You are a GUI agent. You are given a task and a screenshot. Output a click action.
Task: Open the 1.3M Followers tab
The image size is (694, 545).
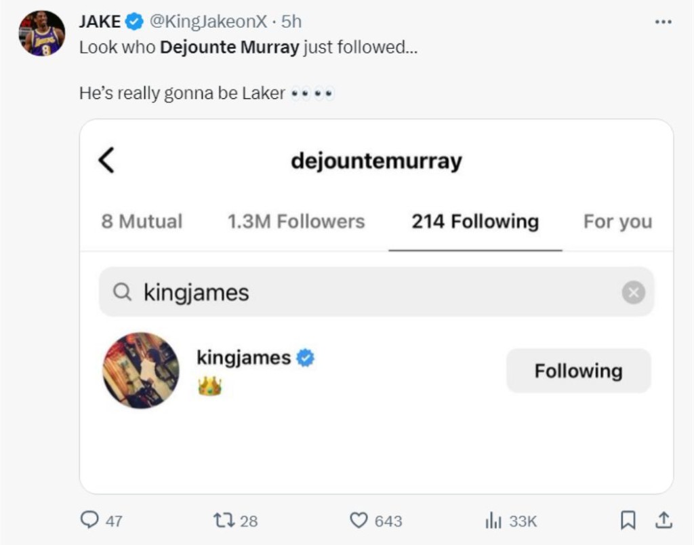[296, 222]
